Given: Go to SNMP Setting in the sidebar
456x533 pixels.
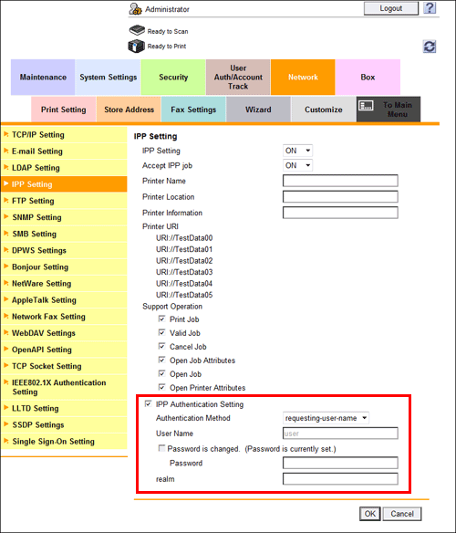Looking at the screenshot, I should (64, 217).
